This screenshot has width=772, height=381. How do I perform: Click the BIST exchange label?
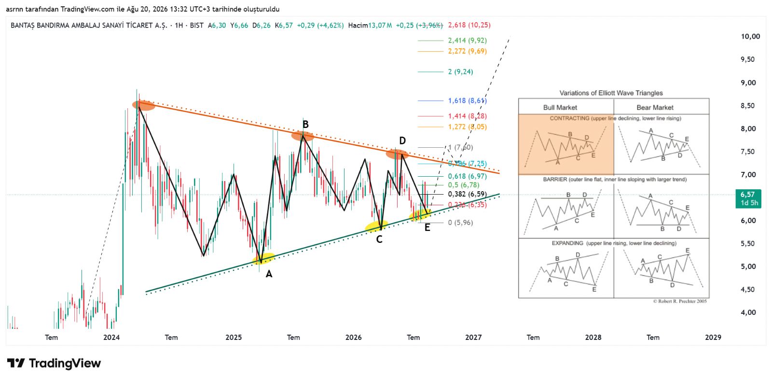(x=197, y=26)
